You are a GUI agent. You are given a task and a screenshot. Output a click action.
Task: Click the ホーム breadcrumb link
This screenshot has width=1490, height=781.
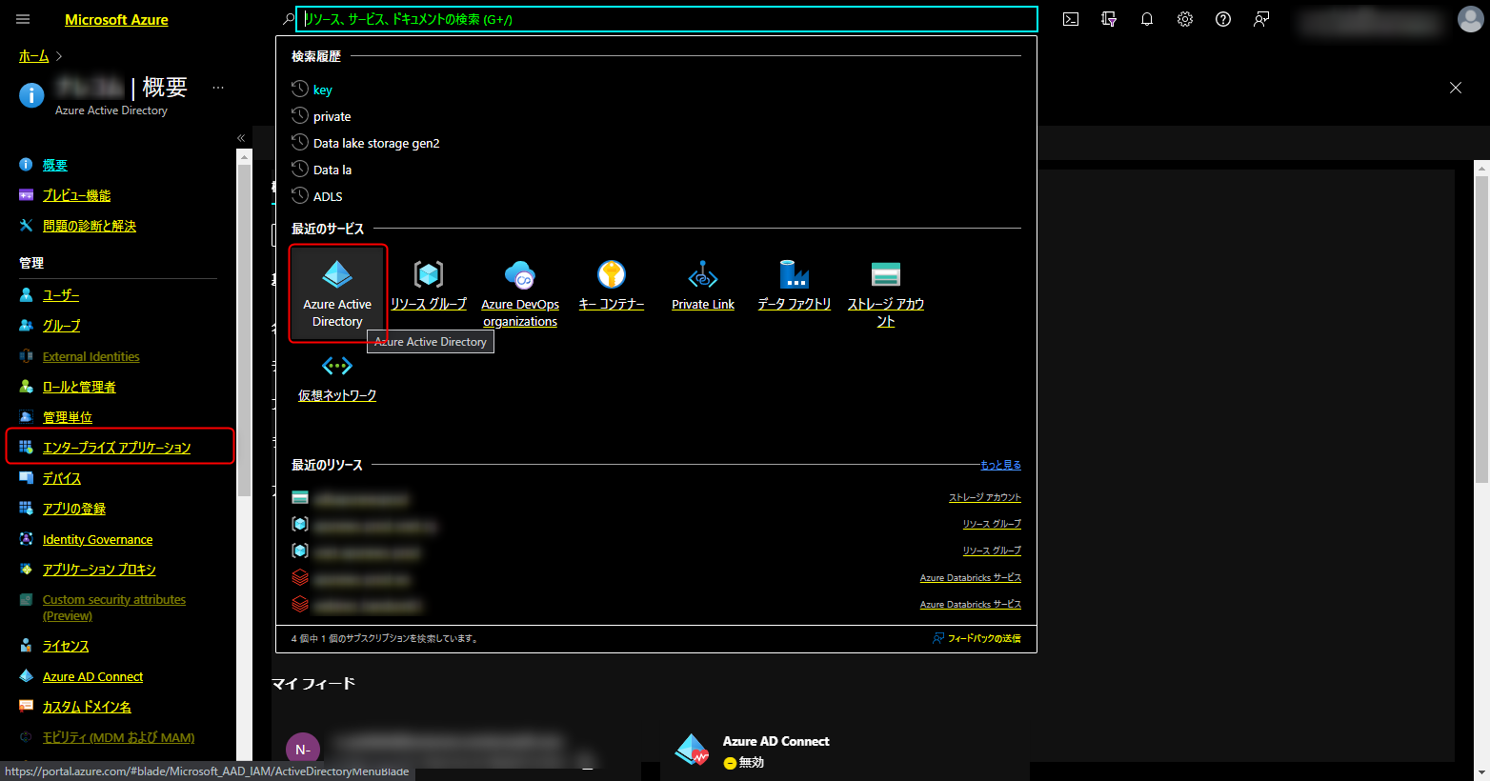pos(34,56)
